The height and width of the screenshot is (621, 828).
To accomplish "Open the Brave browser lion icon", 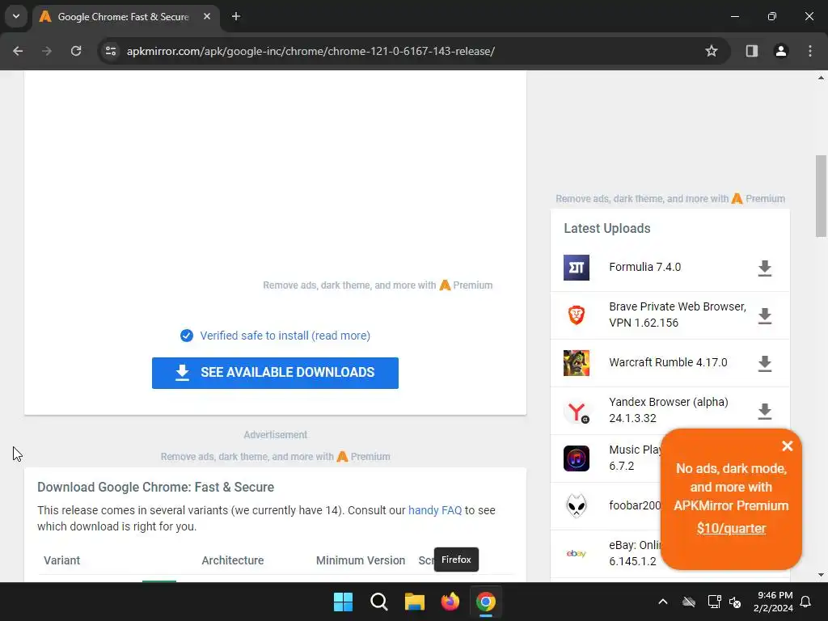I will (576, 315).
